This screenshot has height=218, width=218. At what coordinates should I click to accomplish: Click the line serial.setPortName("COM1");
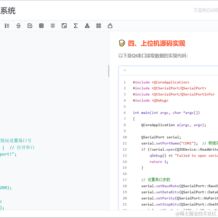(169, 143)
